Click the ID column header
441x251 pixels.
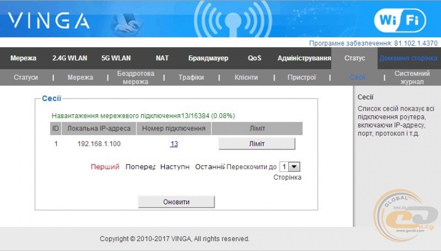coord(56,128)
